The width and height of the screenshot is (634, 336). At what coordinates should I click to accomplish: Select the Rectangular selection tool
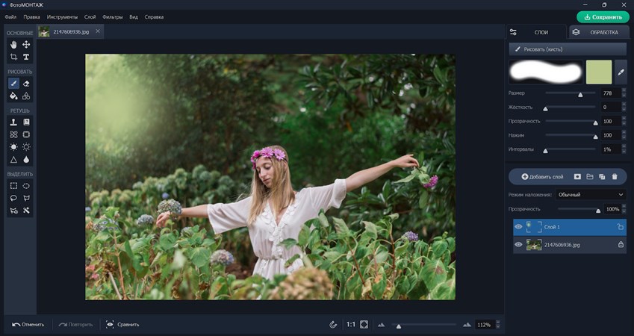tap(13, 185)
